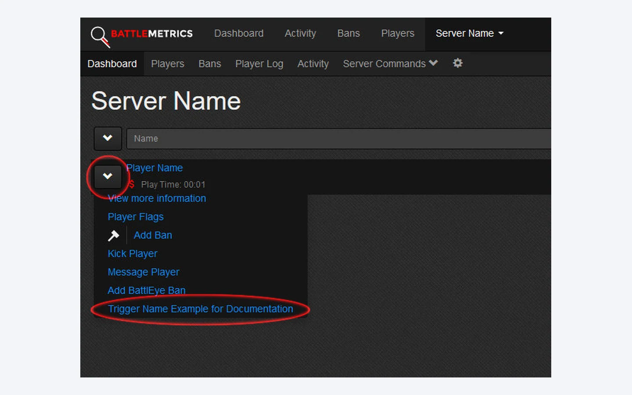Open Bans in the top navigation bar
The width and height of the screenshot is (632, 395).
click(348, 33)
